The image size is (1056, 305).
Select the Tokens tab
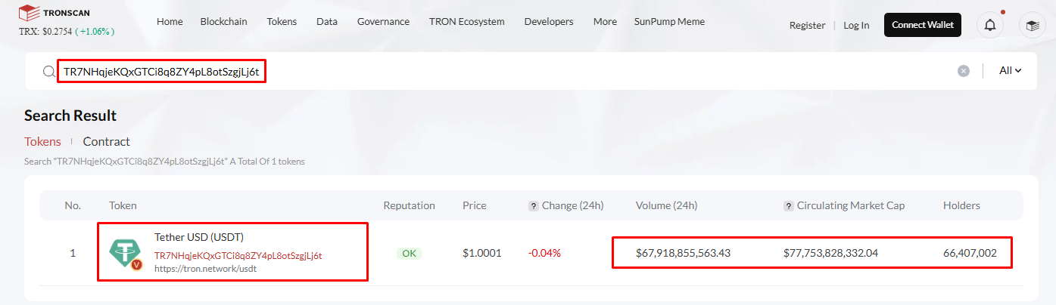(x=42, y=141)
